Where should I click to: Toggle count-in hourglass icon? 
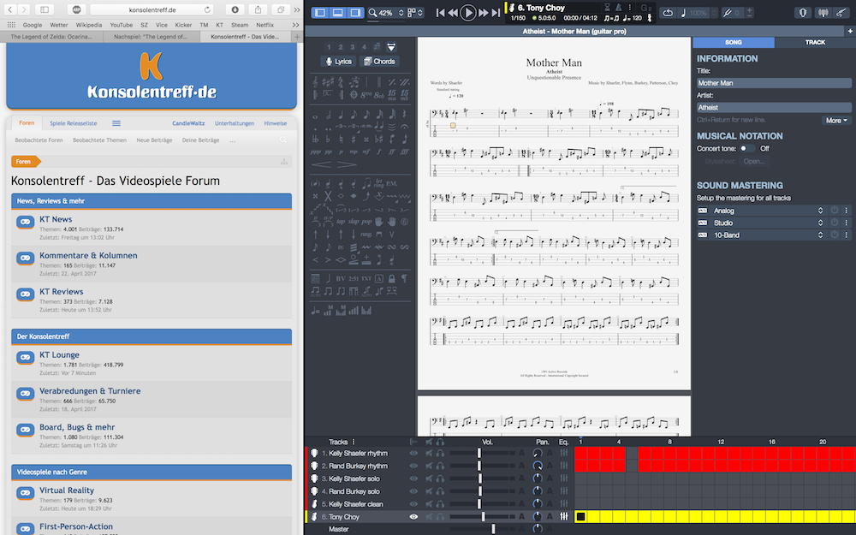click(x=607, y=8)
